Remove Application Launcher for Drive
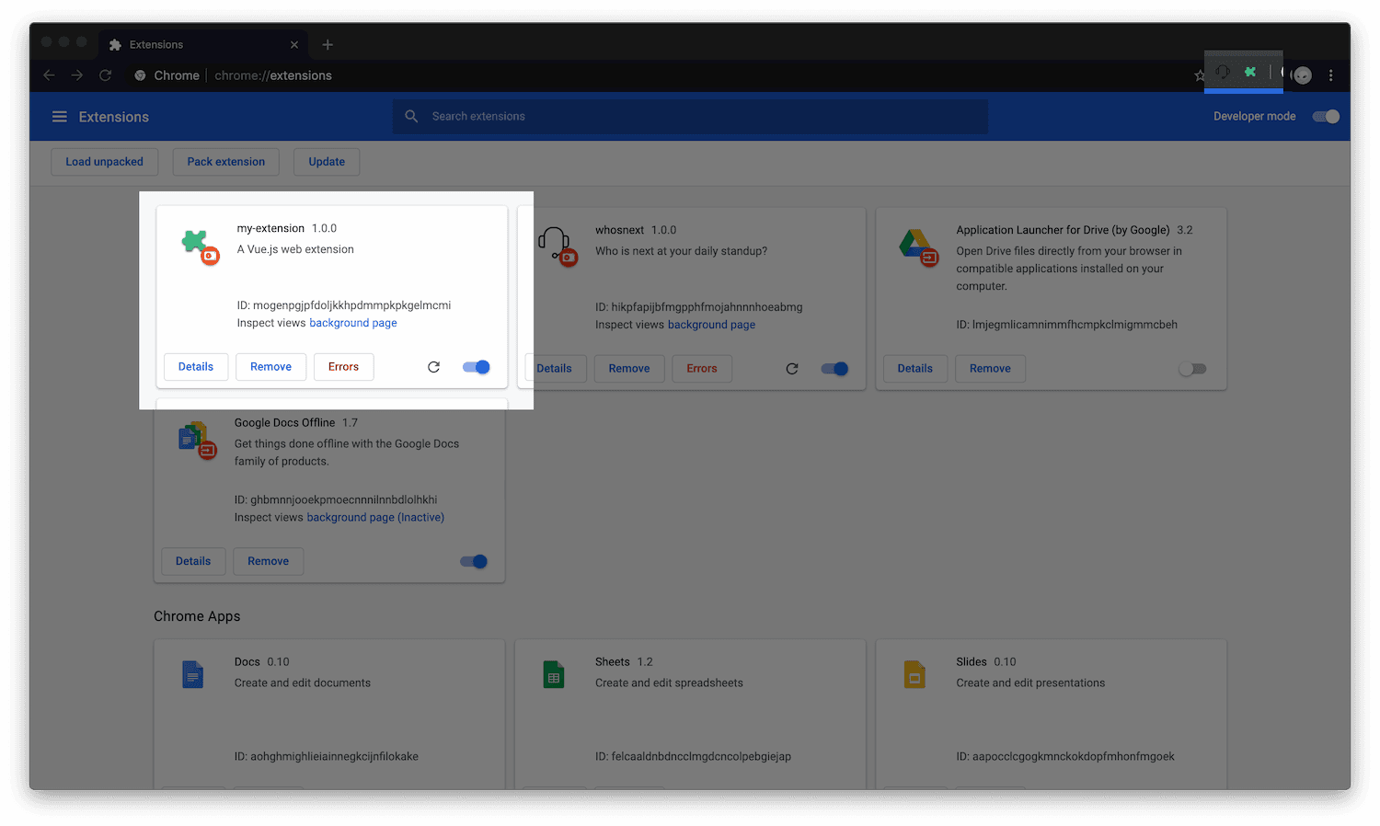The image size is (1380, 826). click(990, 369)
